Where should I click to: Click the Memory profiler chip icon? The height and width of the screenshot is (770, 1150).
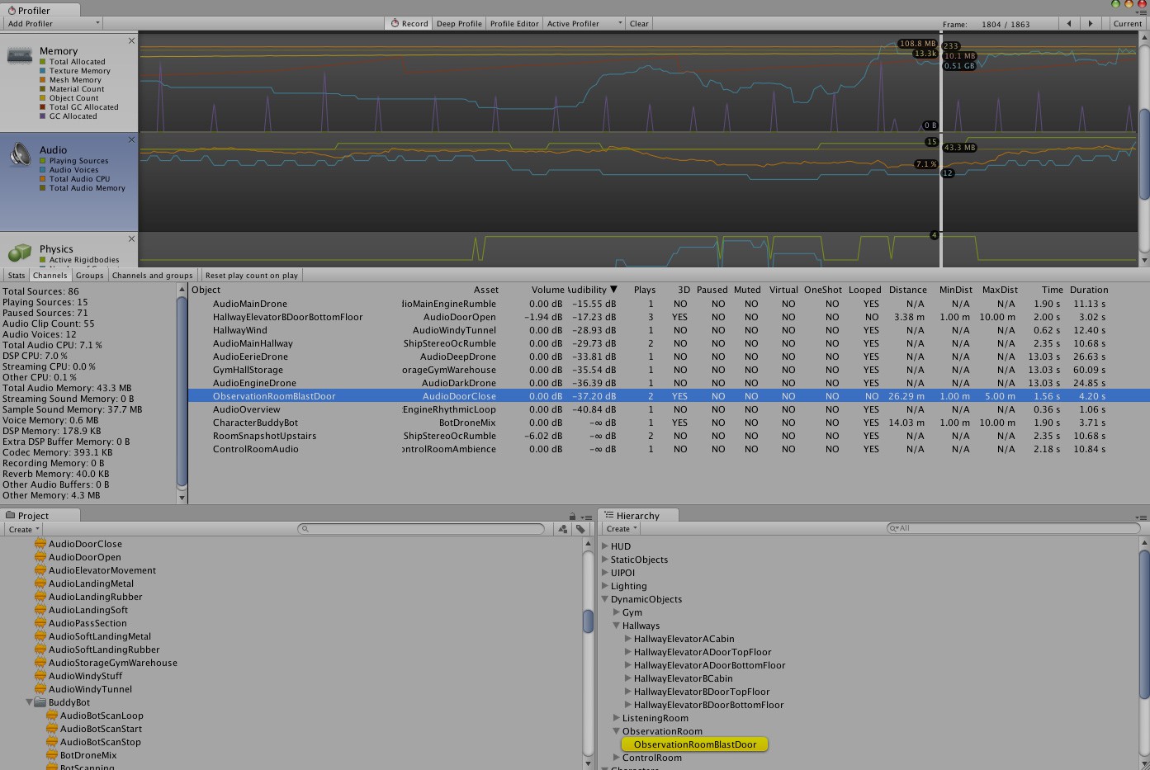pos(20,55)
